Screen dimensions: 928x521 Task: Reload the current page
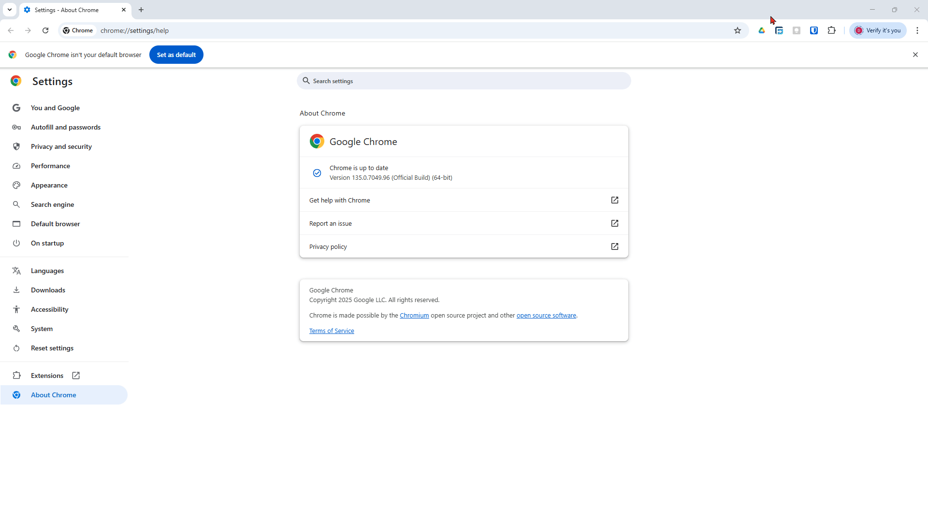(x=45, y=30)
